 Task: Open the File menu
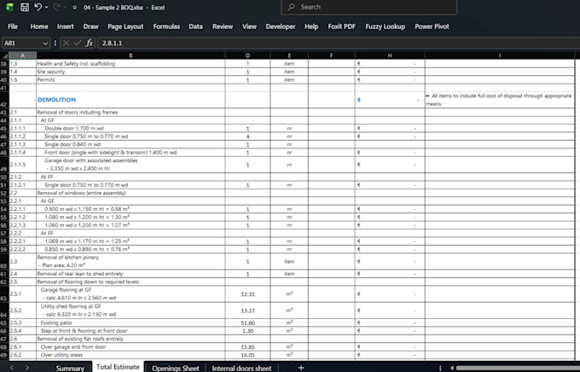pos(13,26)
